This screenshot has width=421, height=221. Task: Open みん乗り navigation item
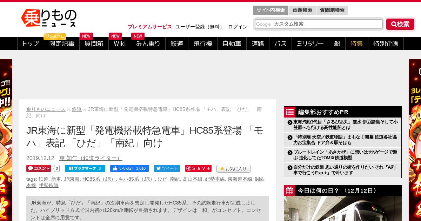tap(148, 43)
